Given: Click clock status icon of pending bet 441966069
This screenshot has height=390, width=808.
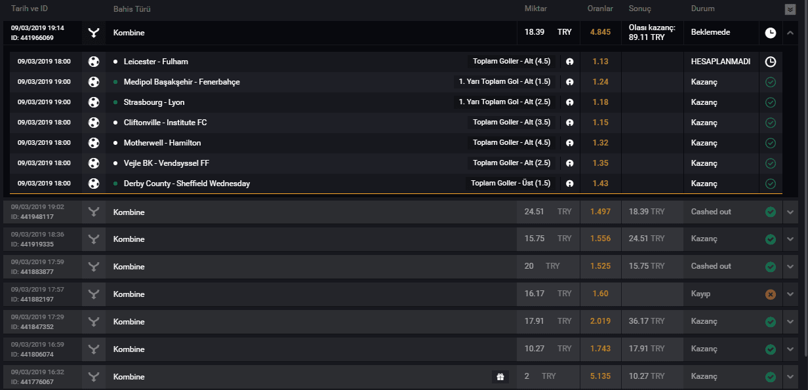Looking at the screenshot, I should point(771,32).
